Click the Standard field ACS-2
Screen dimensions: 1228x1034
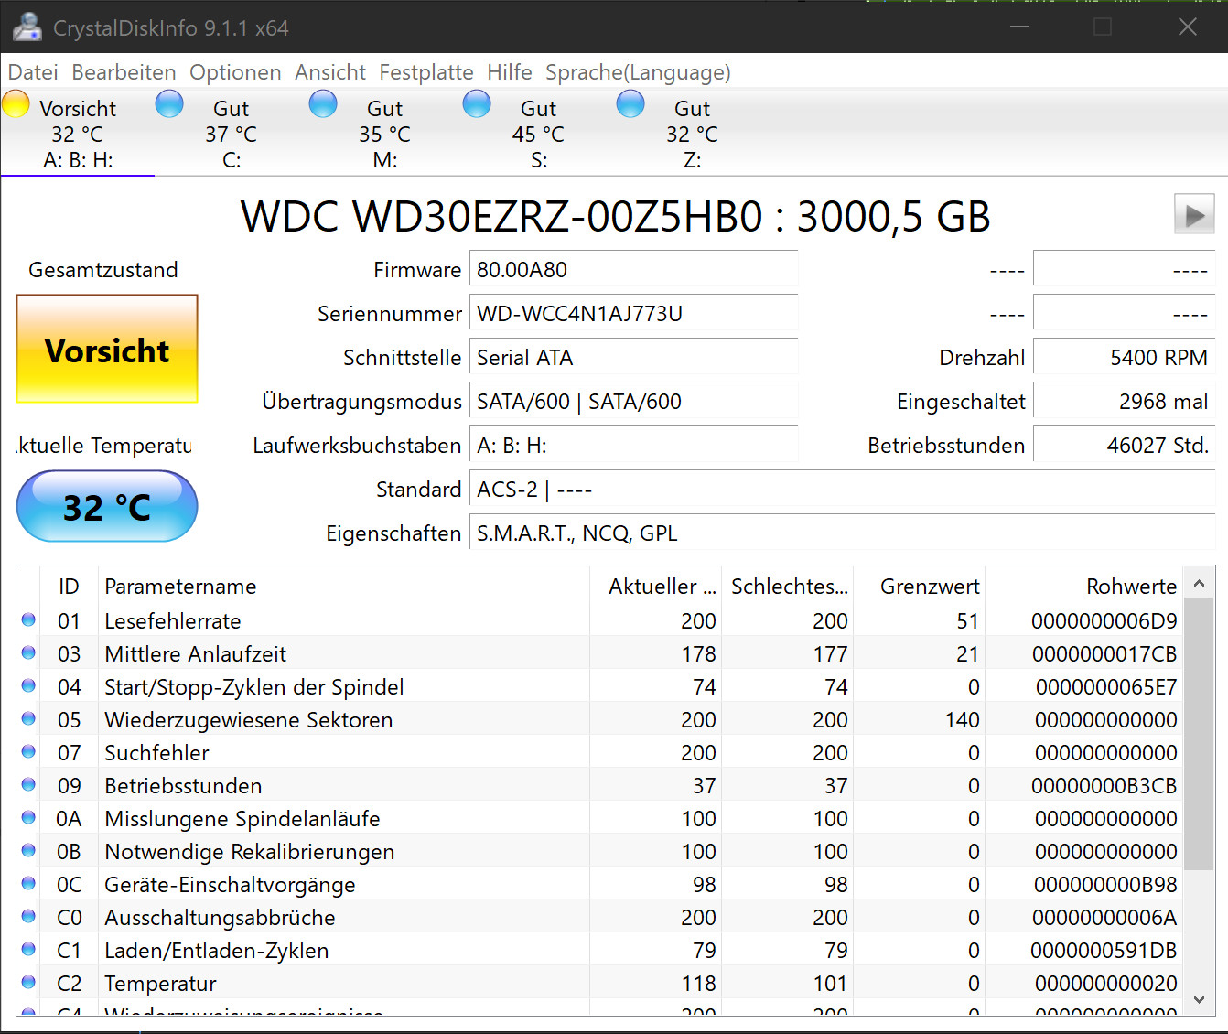point(842,490)
